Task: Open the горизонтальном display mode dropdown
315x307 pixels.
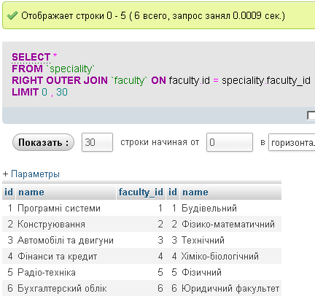Action: coord(292,142)
